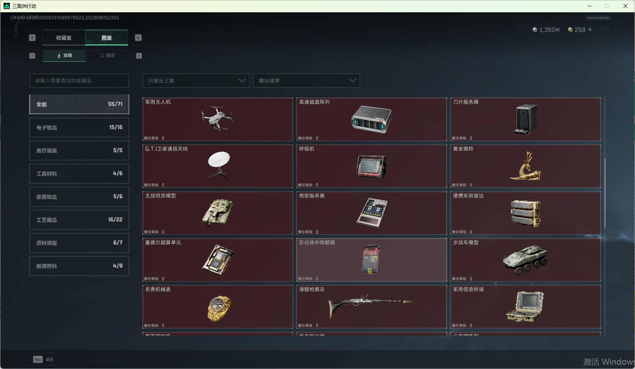
Task: Select the 工艺藏品 16/22 category
Action: (x=79, y=220)
